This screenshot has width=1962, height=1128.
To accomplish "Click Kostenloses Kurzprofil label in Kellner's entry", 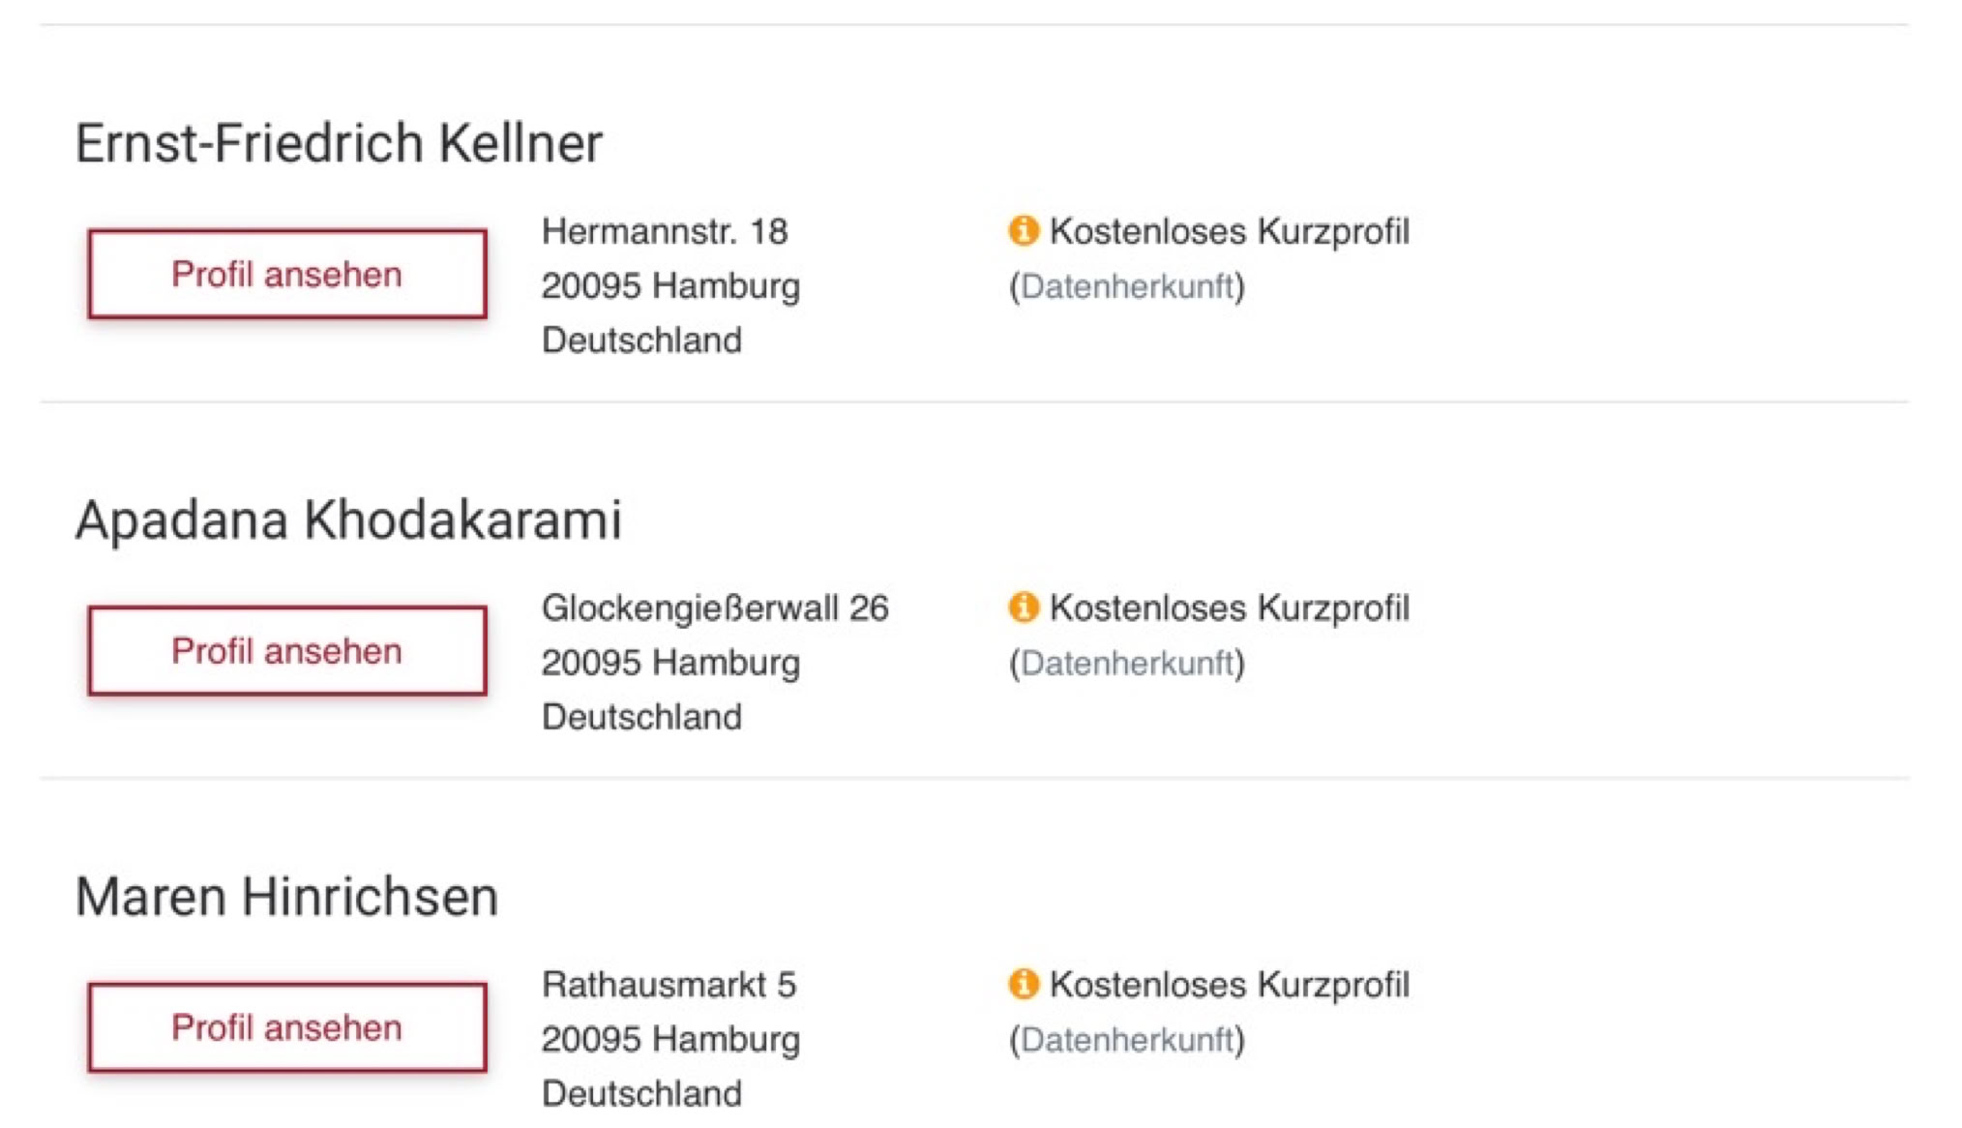I will point(1229,231).
